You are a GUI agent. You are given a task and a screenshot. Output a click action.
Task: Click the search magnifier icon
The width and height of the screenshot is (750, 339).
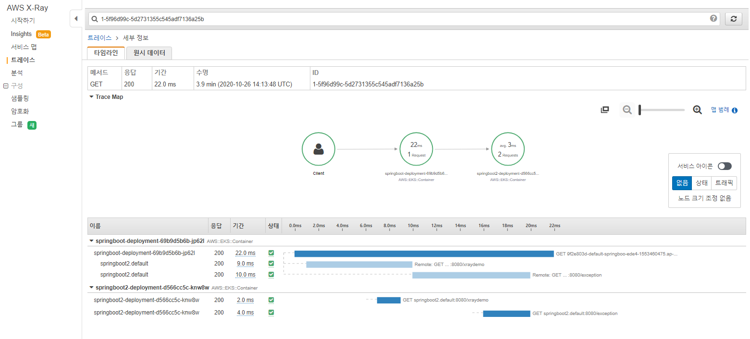click(95, 19)
